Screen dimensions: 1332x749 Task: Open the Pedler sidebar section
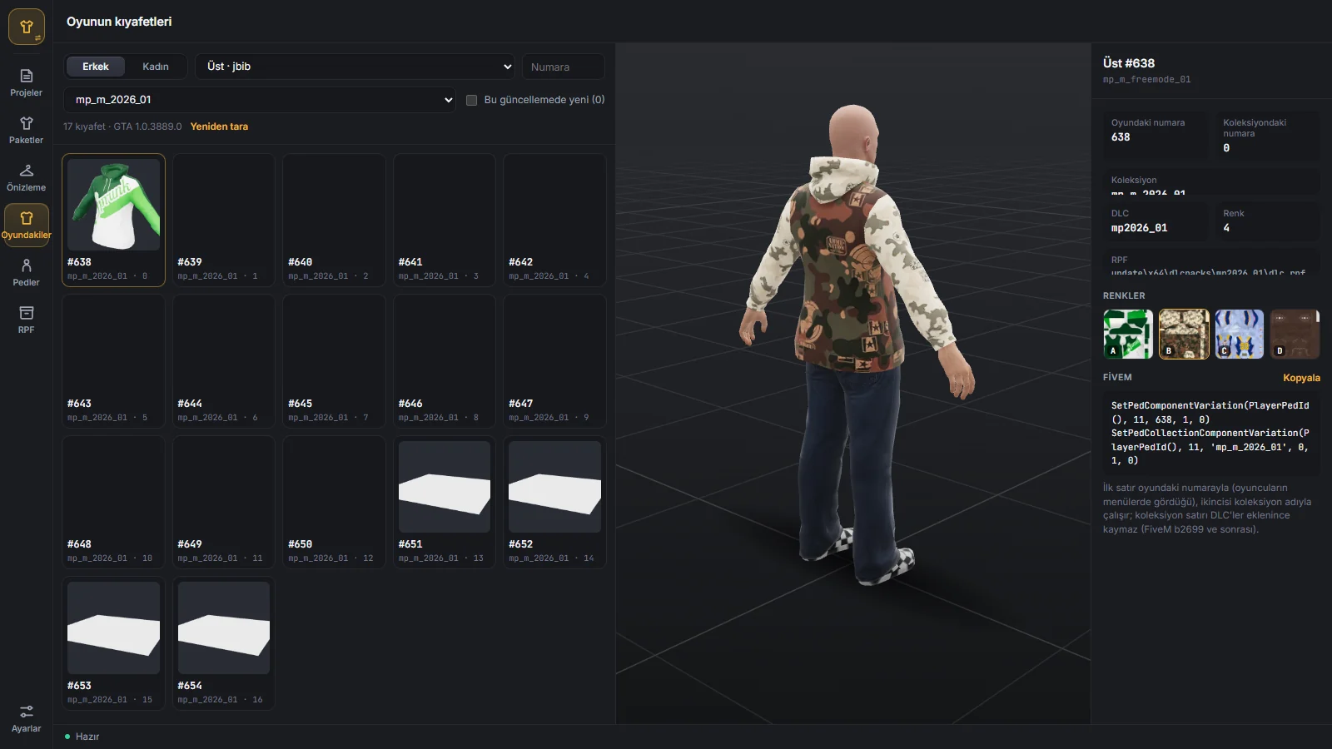pos(26,272)
